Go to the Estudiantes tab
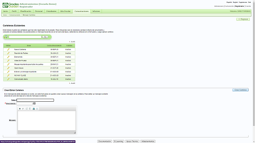255x143 pixels. 51,12
